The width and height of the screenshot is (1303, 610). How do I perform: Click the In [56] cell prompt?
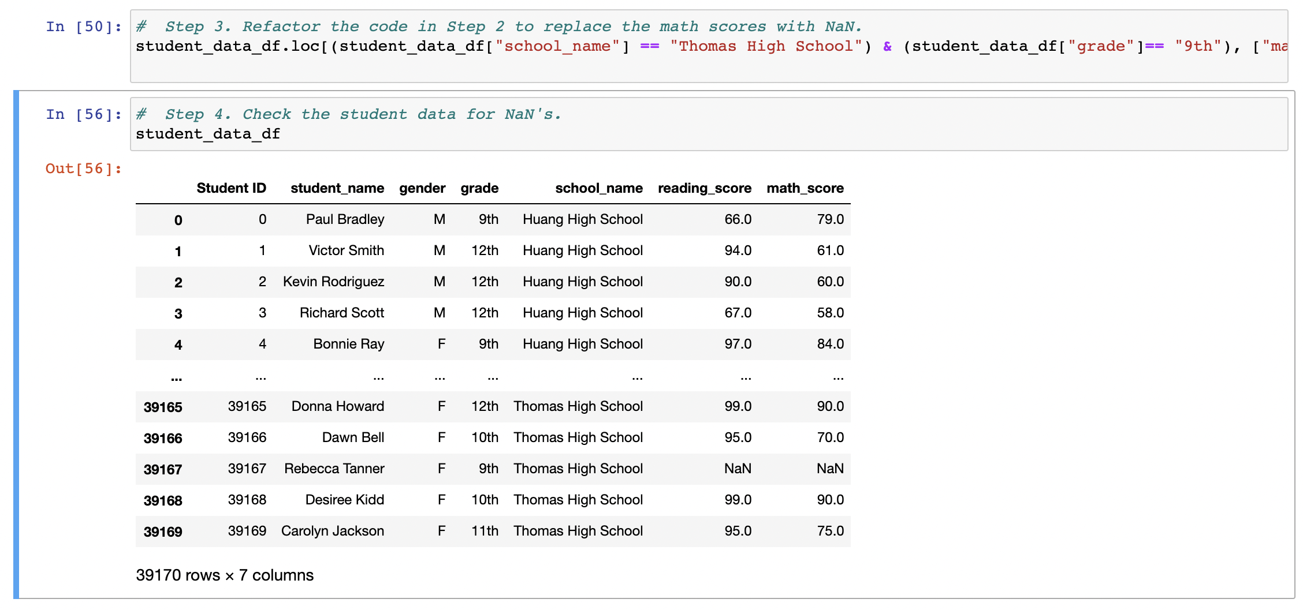[x=83, y=114]
